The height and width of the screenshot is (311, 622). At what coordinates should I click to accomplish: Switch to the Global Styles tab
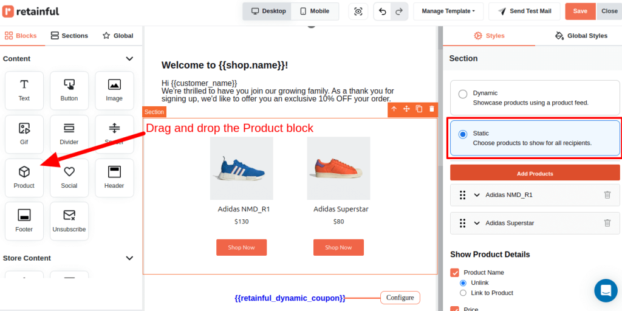581,36
